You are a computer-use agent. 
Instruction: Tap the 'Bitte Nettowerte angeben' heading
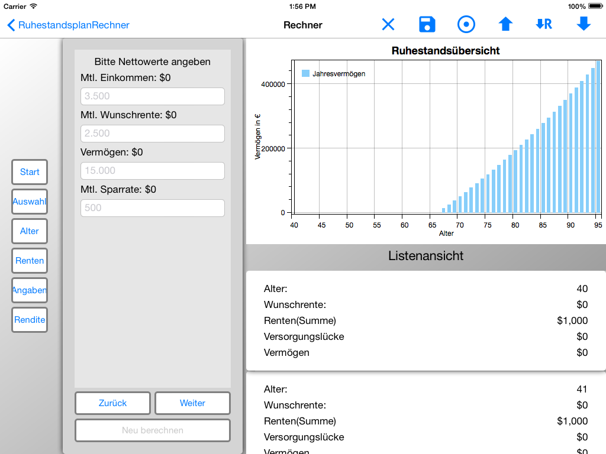tap(153, 61)
